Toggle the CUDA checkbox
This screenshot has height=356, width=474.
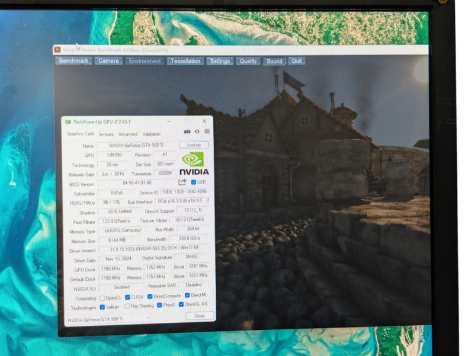(127, 297)
